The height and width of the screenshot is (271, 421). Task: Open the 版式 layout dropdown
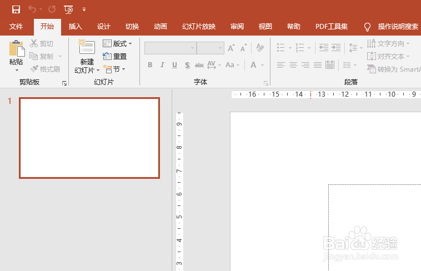click(x=117, y=43)
